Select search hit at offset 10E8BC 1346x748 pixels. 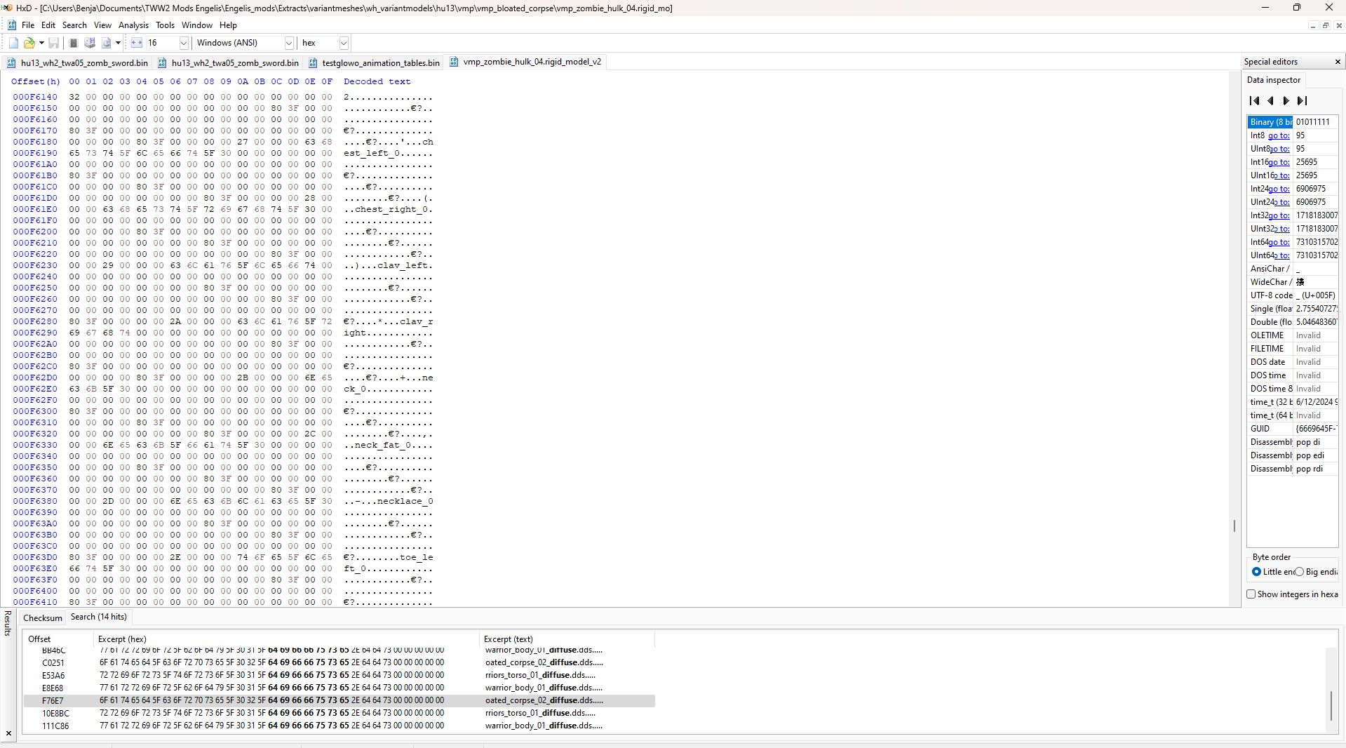click(339, 713)
